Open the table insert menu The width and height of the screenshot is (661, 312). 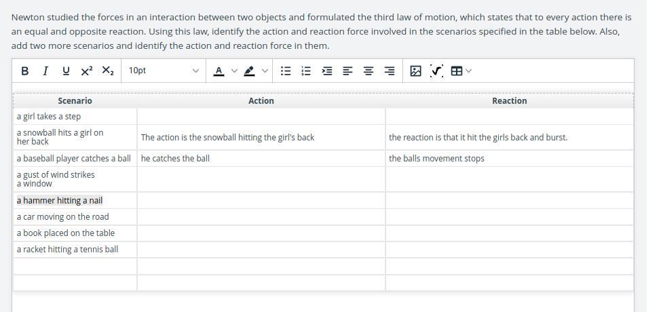coord(461,71)
